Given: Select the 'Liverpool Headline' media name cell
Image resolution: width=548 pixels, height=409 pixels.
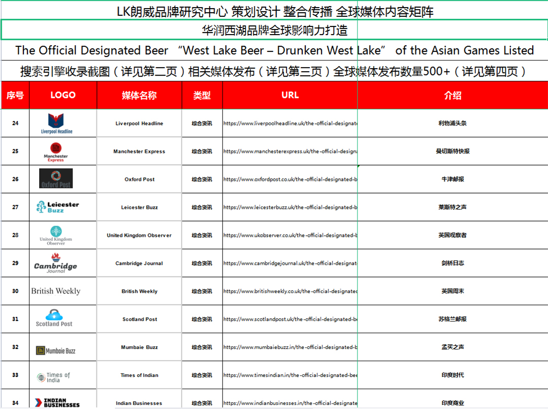Looking at the screenshot, I should [139, 123].
